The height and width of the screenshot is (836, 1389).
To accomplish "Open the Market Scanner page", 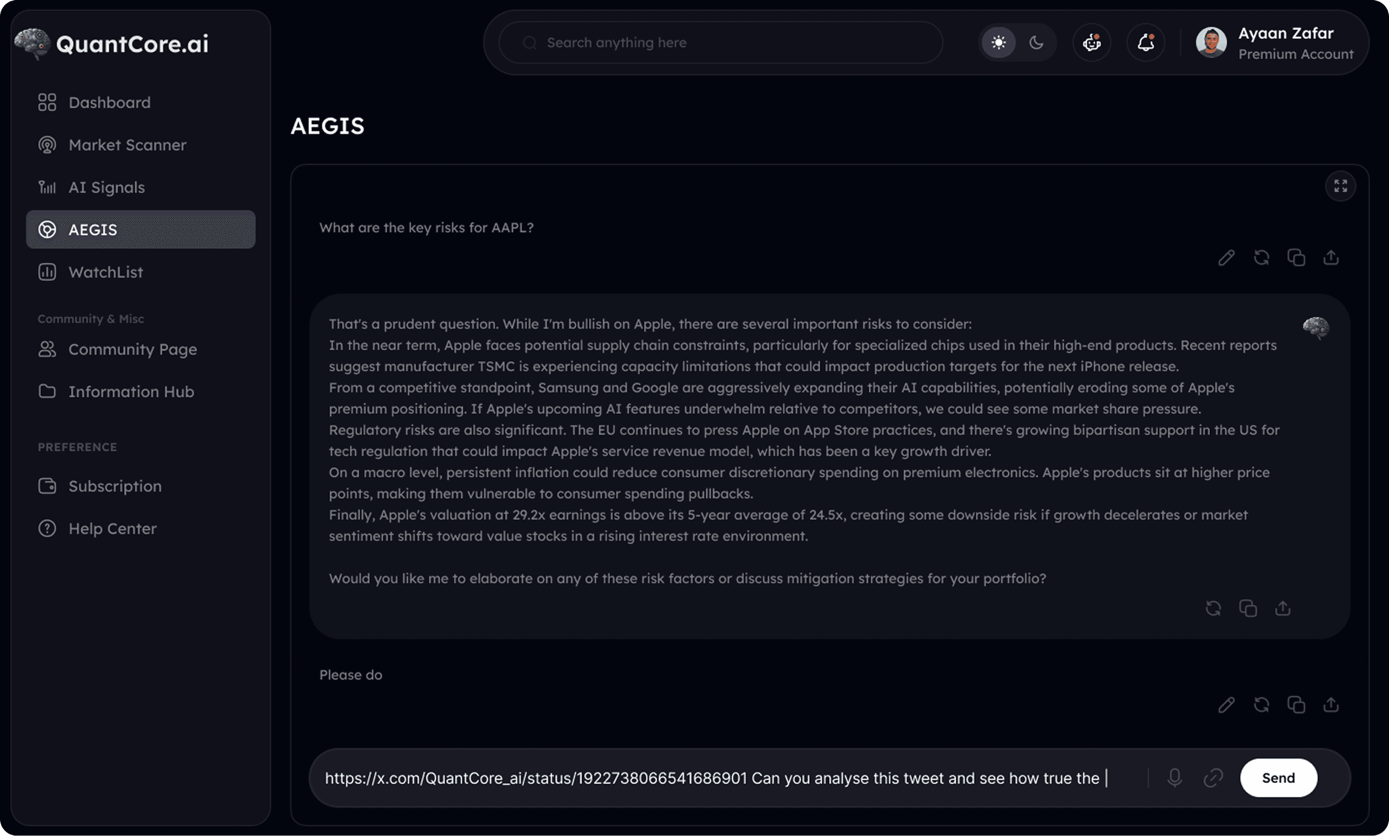I will (127, 145).
